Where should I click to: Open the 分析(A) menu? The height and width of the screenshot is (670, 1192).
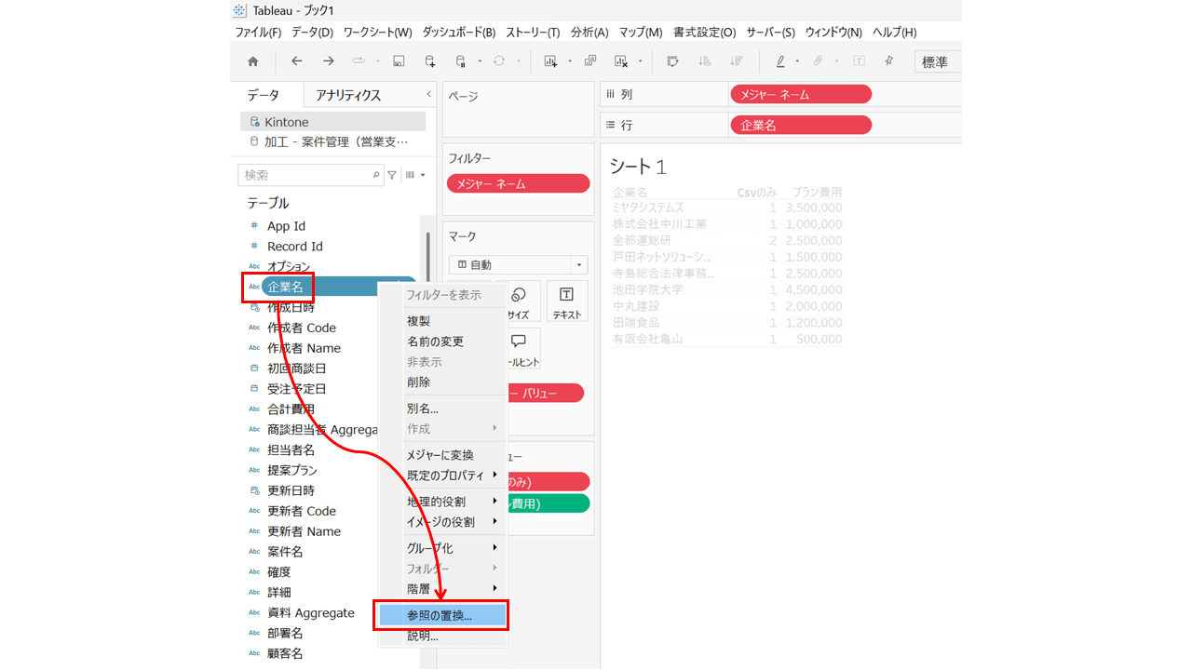click(x=589, y=32)
